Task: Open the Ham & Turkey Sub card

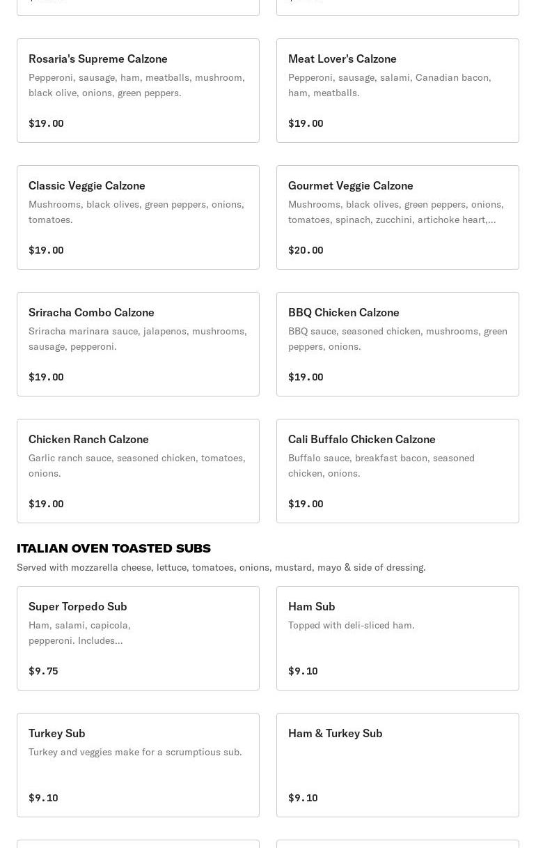Action: pyautogui.click(x=397, y=765)
